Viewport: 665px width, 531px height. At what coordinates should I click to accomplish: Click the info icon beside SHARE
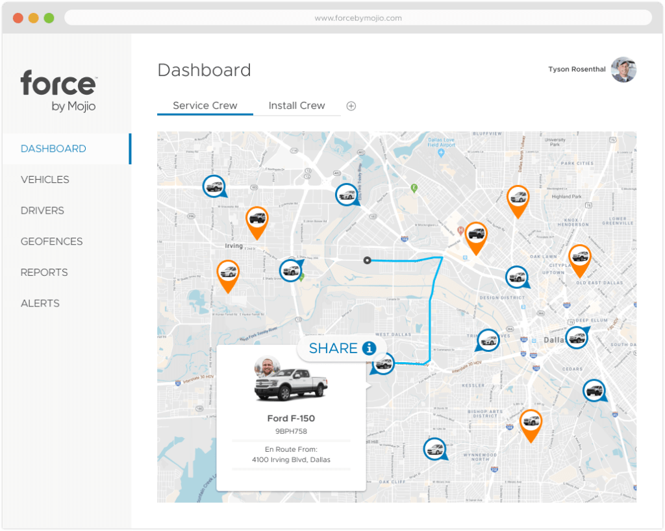369,348
